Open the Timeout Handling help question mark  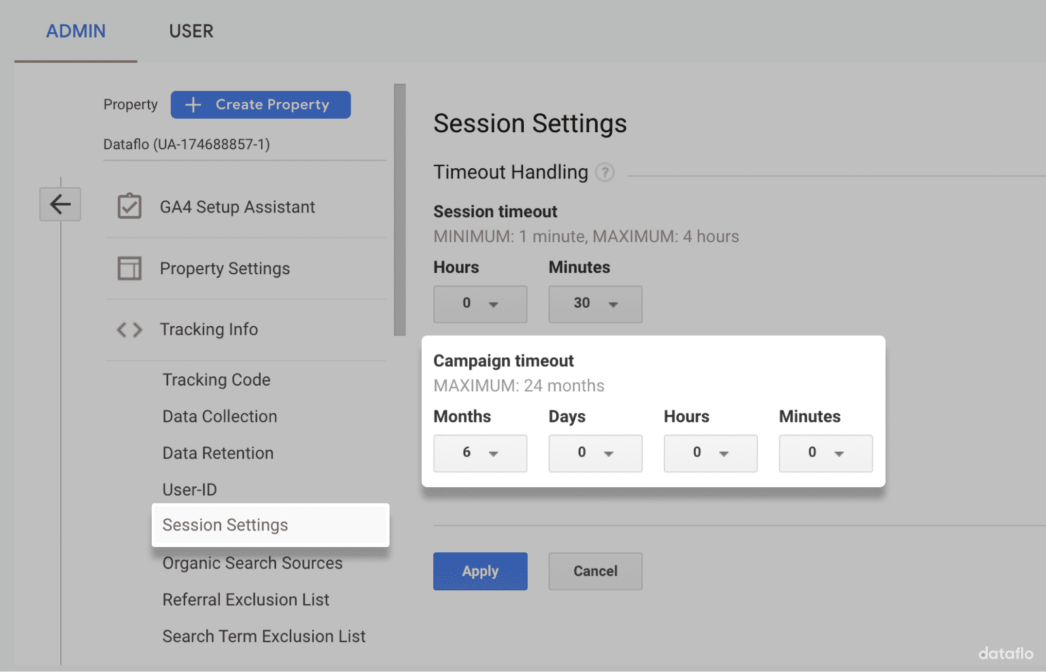tap(604, 173)
